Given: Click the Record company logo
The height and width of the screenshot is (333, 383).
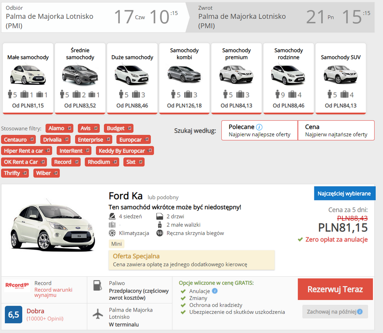Looking at the screenshot, I should 17,285.
